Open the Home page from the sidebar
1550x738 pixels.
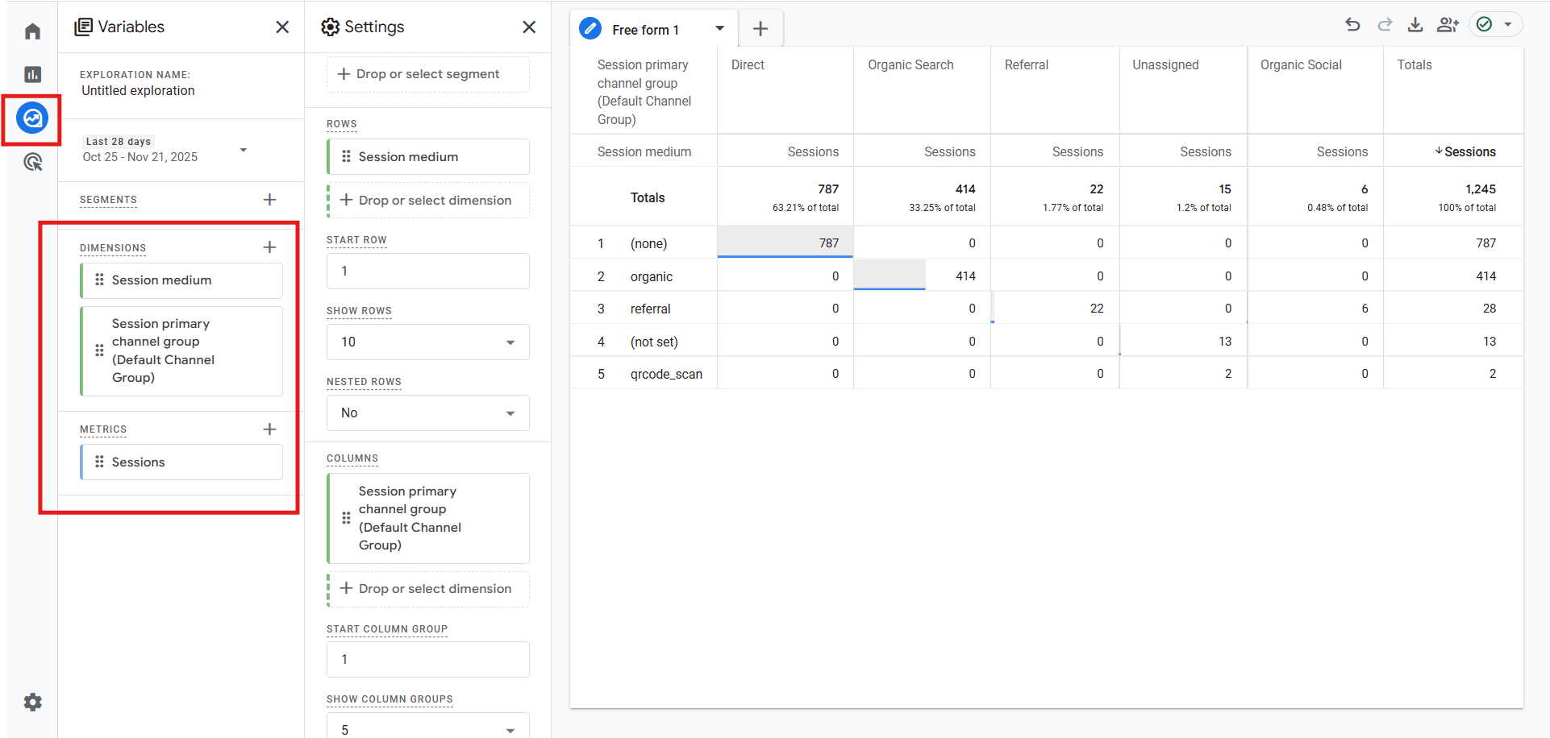pyautogui.click(x=32, y=30)
